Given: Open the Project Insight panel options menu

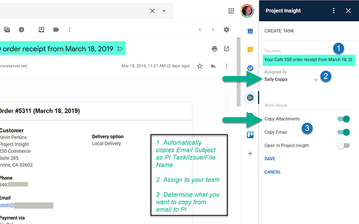Looking at the screenshot, I should click(x=334, y=11).
